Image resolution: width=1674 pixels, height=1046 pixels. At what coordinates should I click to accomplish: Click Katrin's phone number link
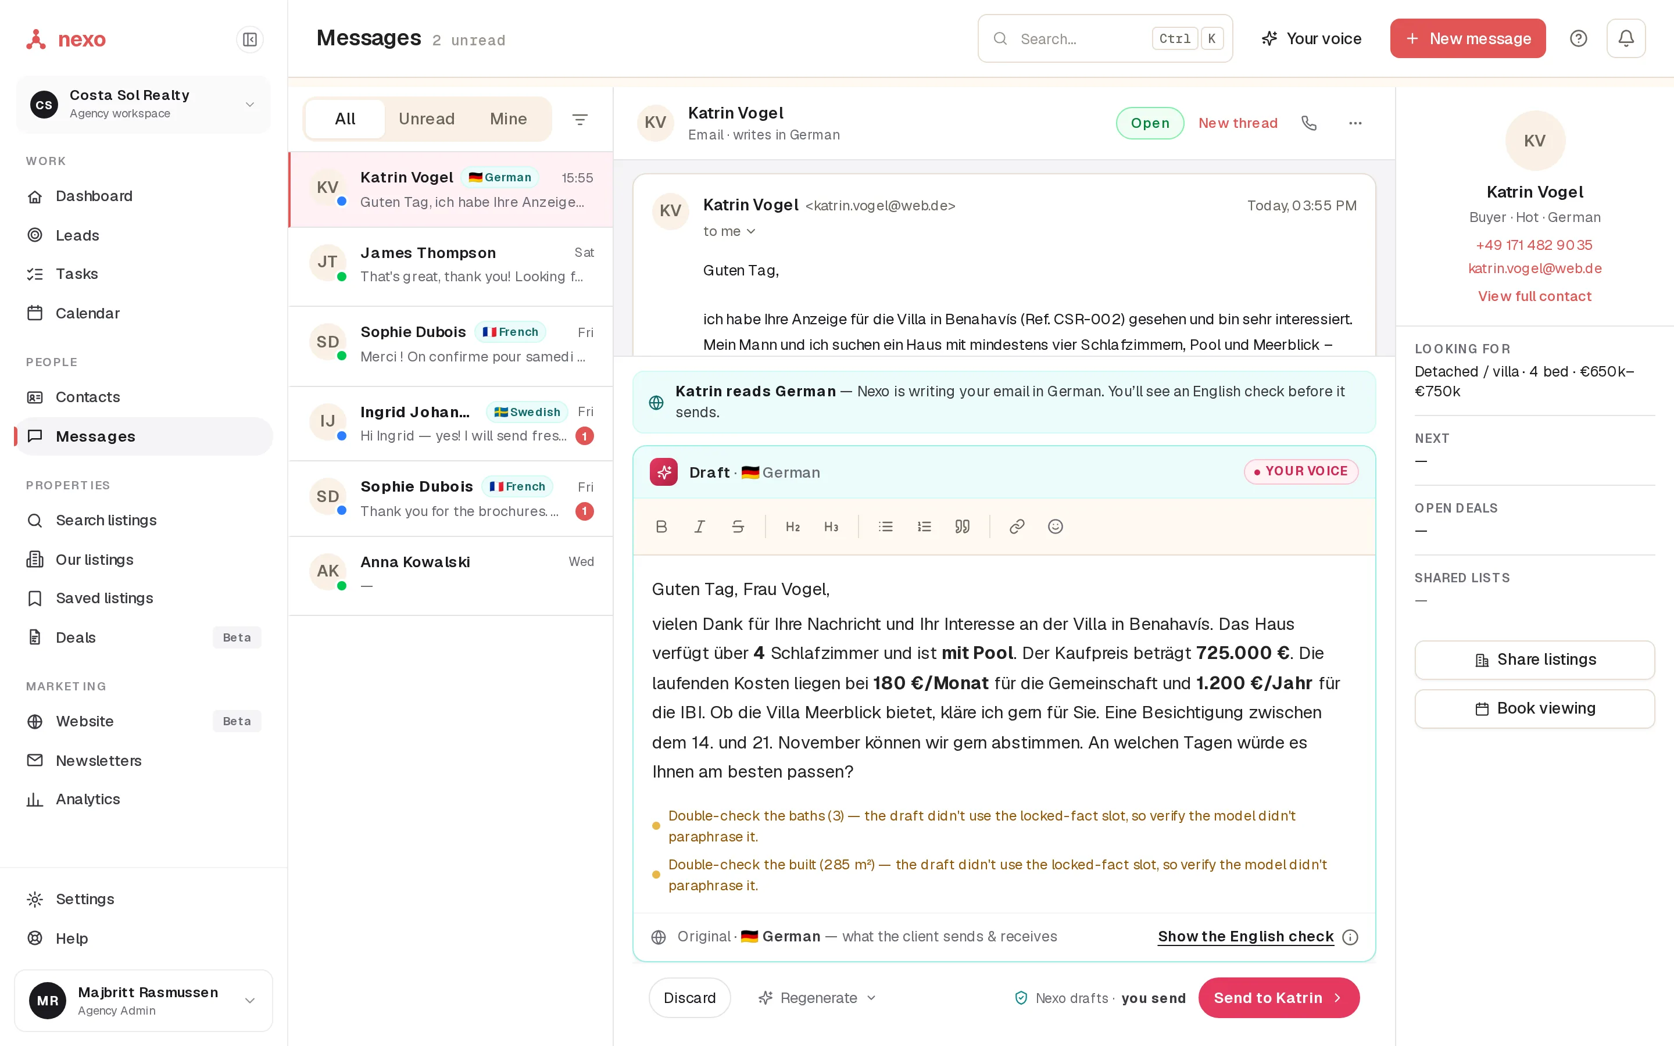coord(1533,245)
